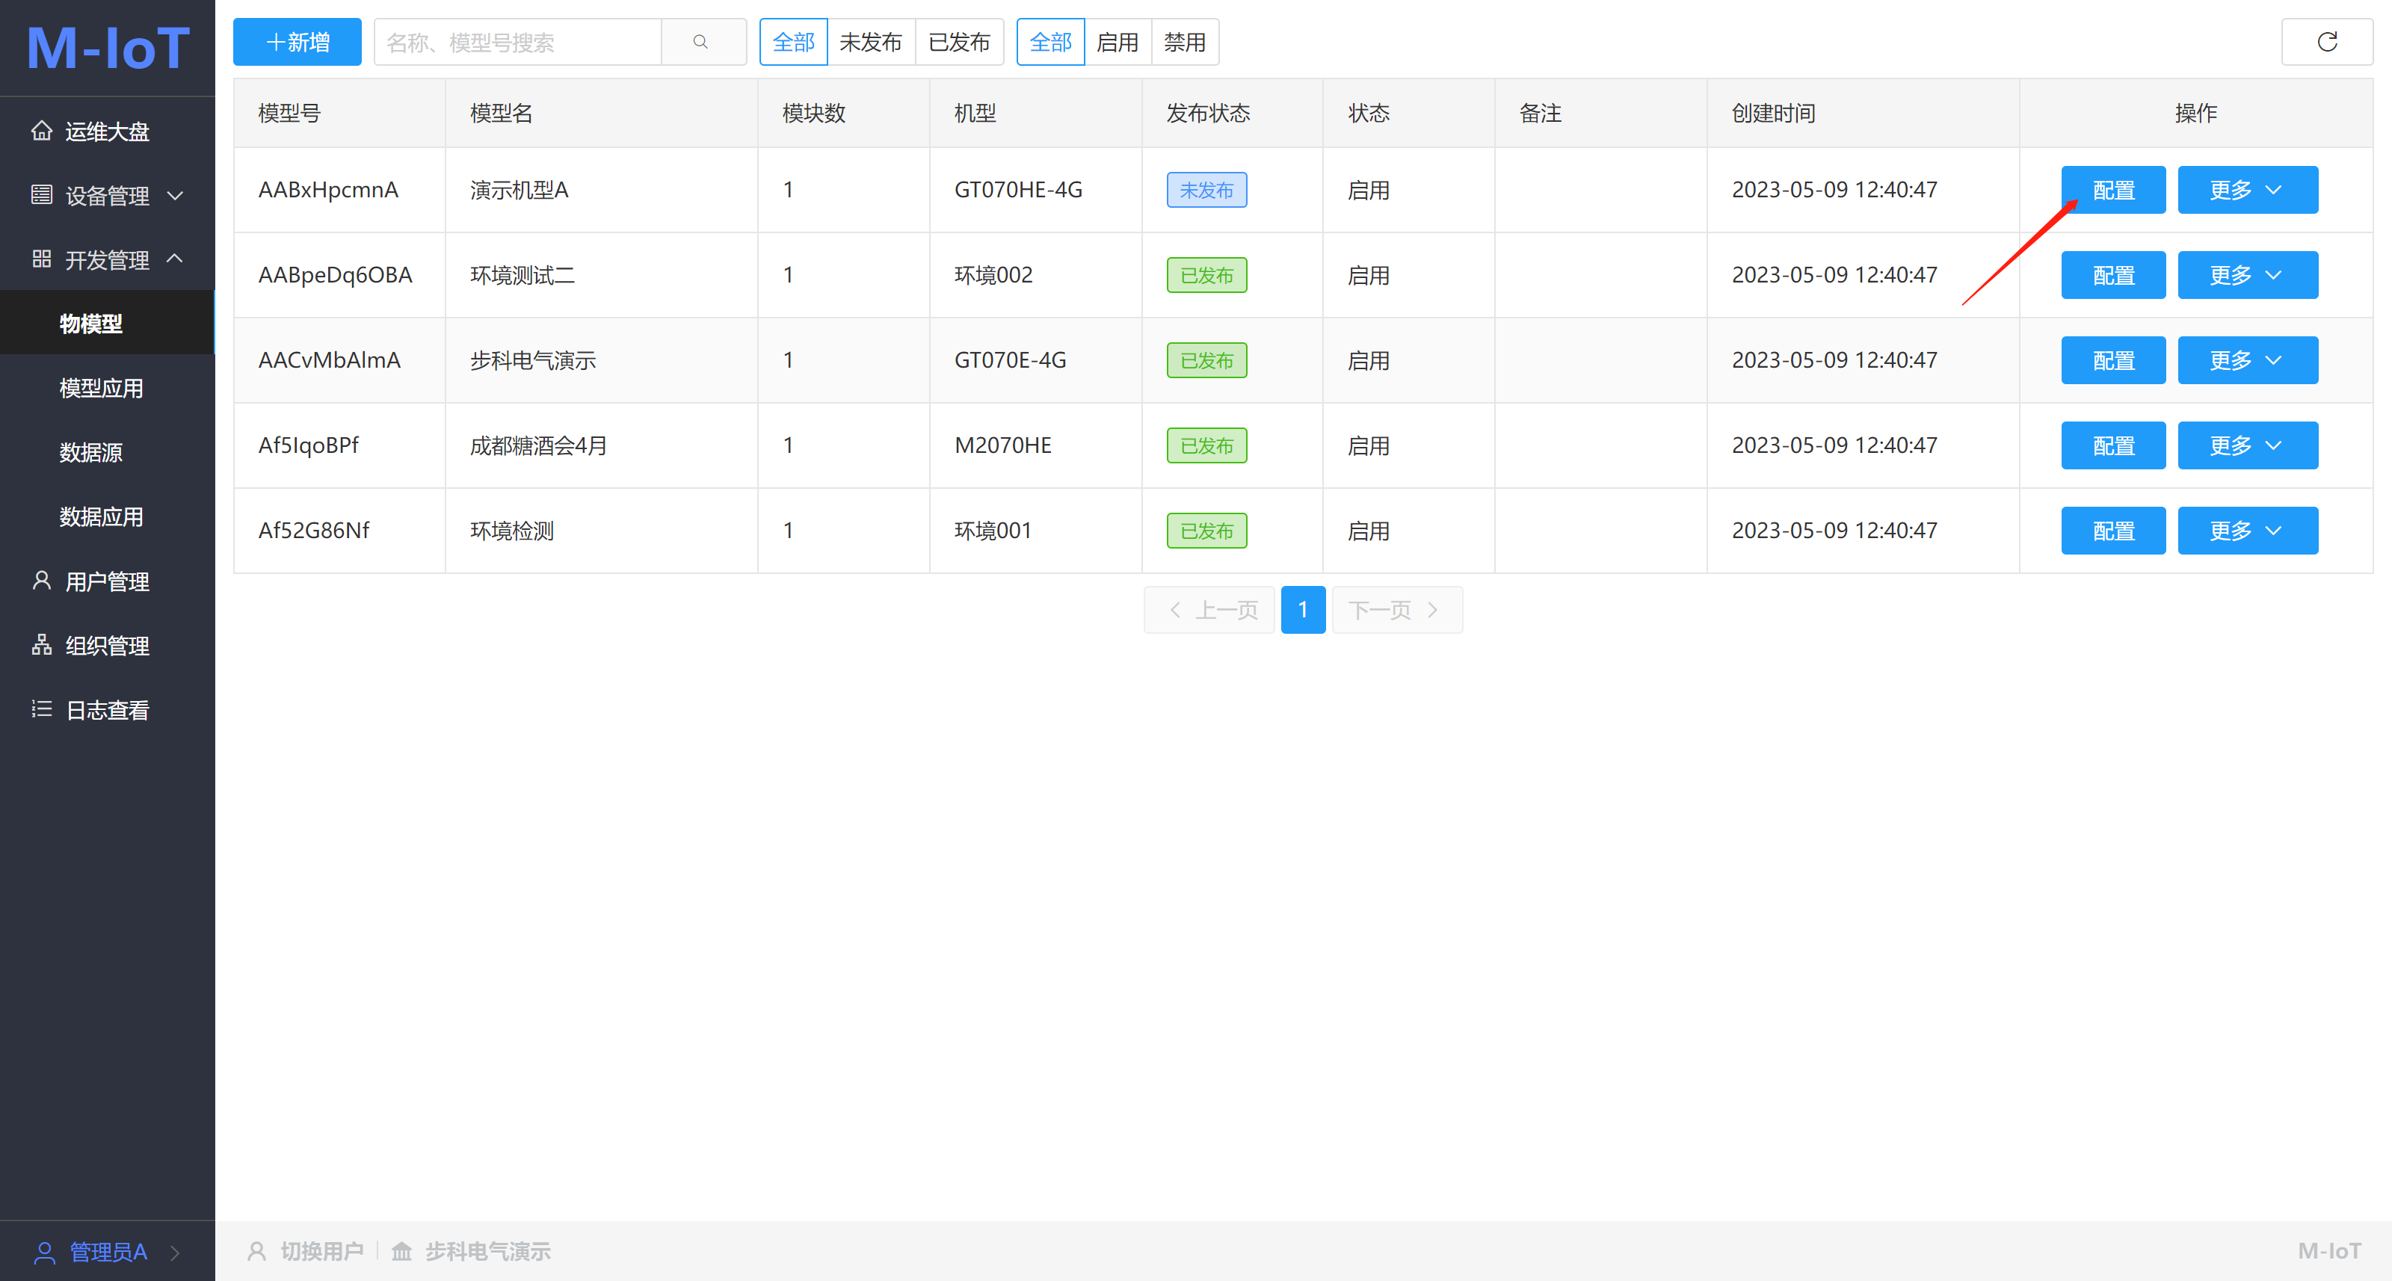This screenshot has height=1281, width=2392.
Task: Select the 全部 enable-state filter
Action: click(x=1050, y=42)
